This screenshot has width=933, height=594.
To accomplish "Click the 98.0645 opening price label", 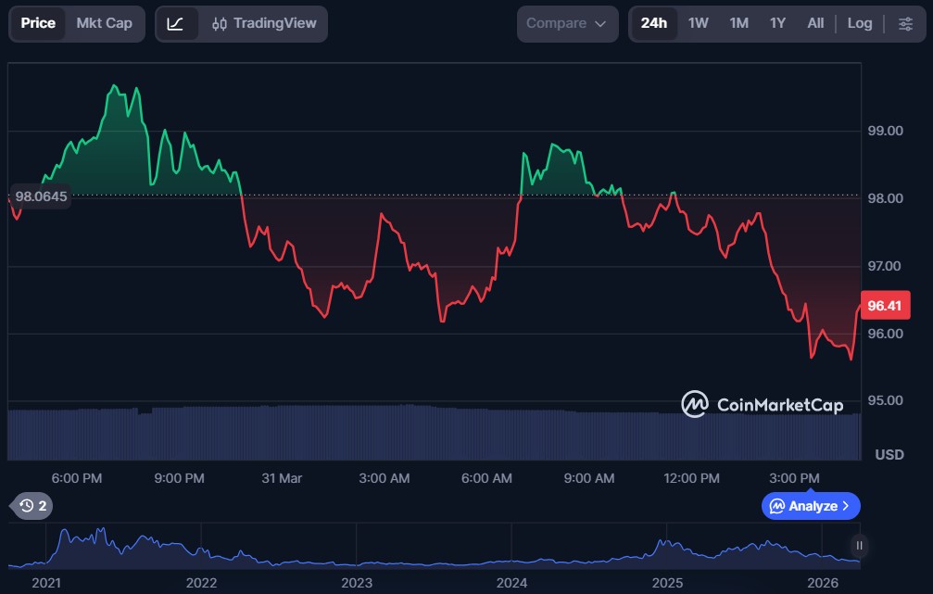I will (42, 196).
